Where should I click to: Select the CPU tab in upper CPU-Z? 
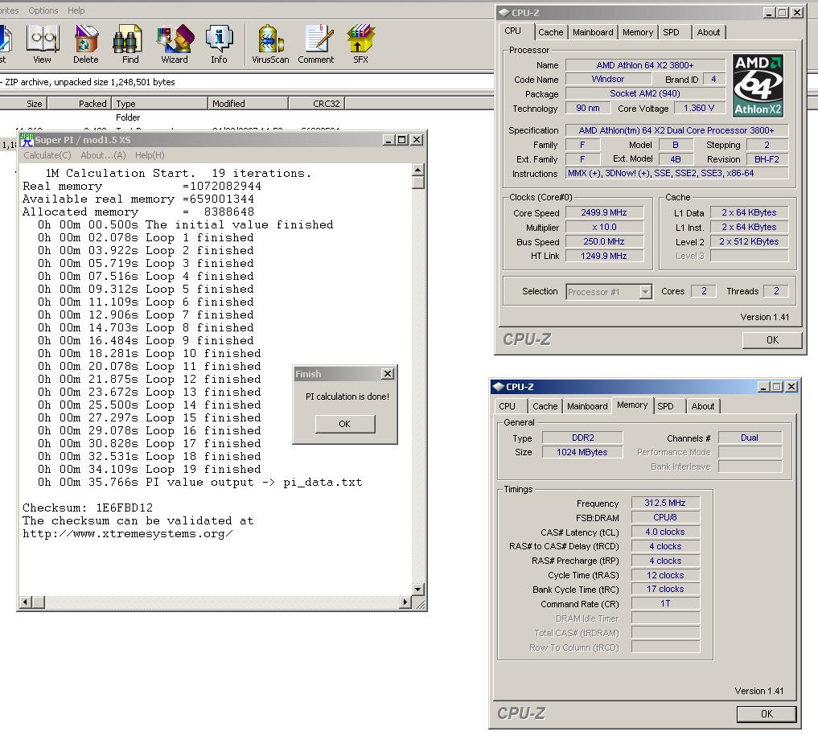(x=513, y=31)
